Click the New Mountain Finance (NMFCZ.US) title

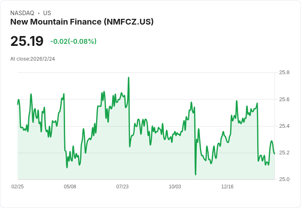coord(82,22)
